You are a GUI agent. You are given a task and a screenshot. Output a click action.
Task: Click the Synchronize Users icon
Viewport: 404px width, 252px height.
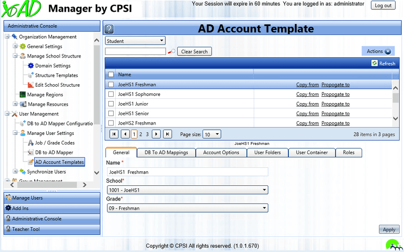pos(23,172)
